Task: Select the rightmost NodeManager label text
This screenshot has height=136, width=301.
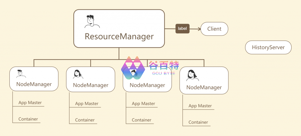Action: point(204,87)
